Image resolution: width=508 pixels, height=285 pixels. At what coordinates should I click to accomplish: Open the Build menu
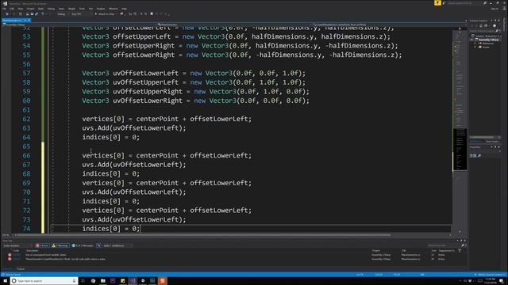click(40, 9)
